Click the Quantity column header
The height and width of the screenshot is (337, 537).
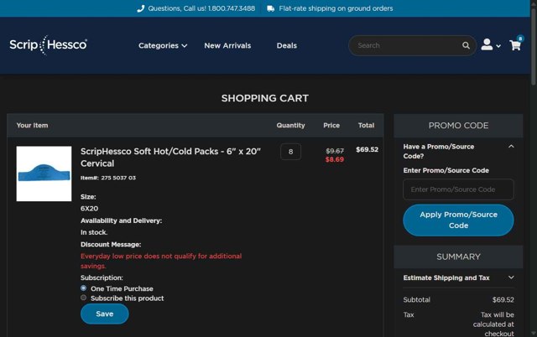coord(290,125)
